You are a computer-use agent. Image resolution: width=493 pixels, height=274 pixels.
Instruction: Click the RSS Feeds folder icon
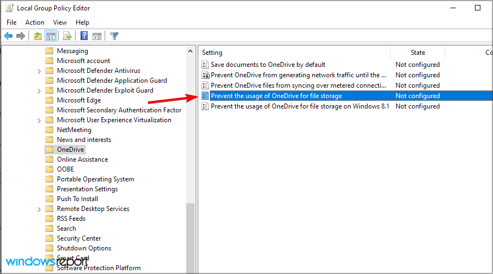tap(49, 218)
